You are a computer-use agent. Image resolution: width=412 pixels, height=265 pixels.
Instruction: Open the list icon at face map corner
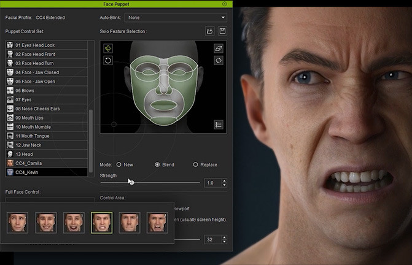tap(219, 125)
